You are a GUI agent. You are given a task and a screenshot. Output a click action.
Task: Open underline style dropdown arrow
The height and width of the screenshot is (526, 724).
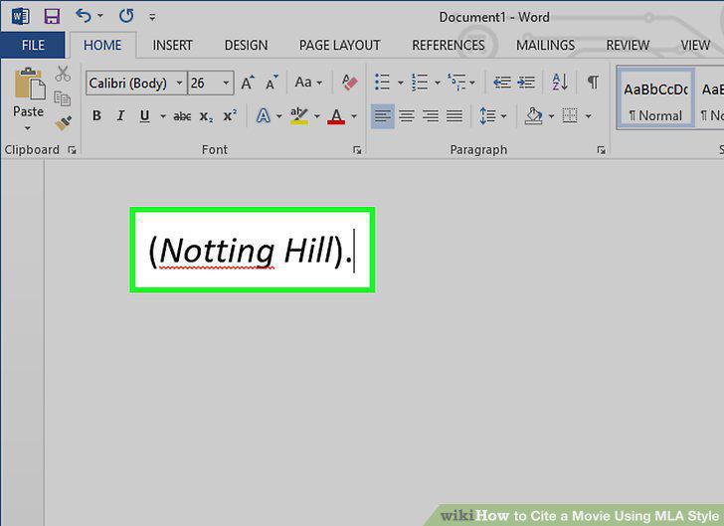pyautogui.click(x=162, y=116)
